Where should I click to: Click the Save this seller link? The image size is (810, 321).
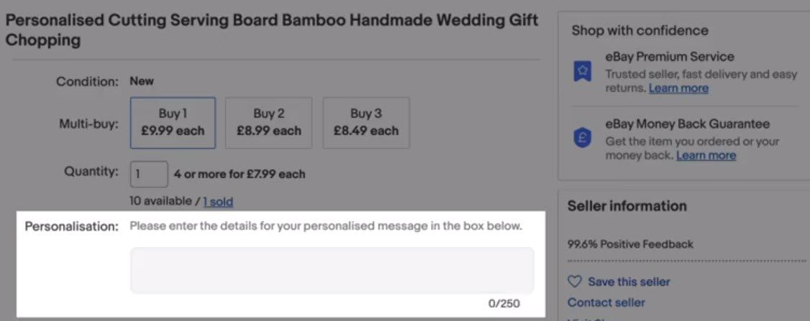629,282
